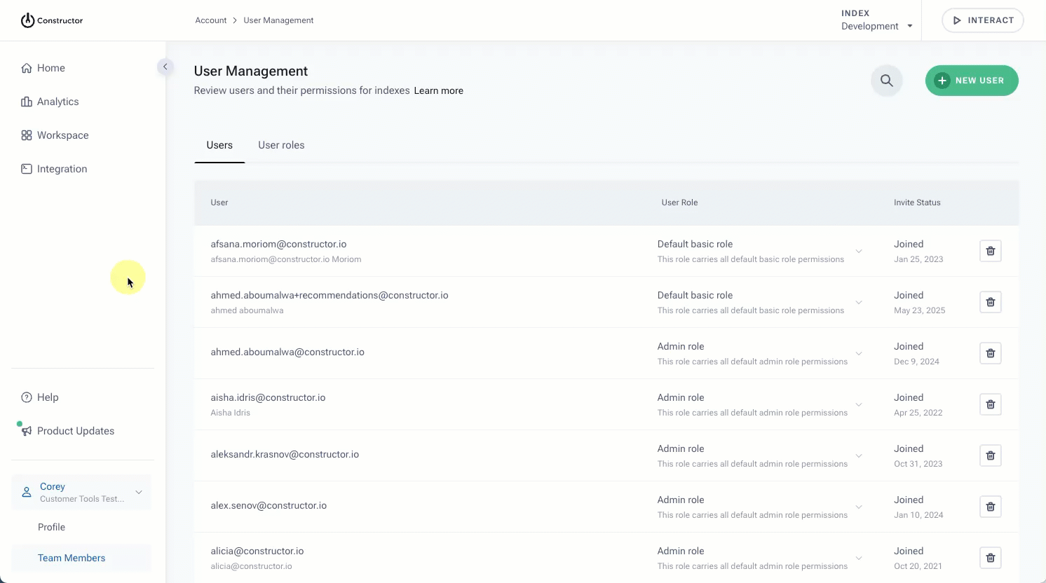Switch to the User roles tab
Screen dimensions: 1046x583
tap(281, 145)
